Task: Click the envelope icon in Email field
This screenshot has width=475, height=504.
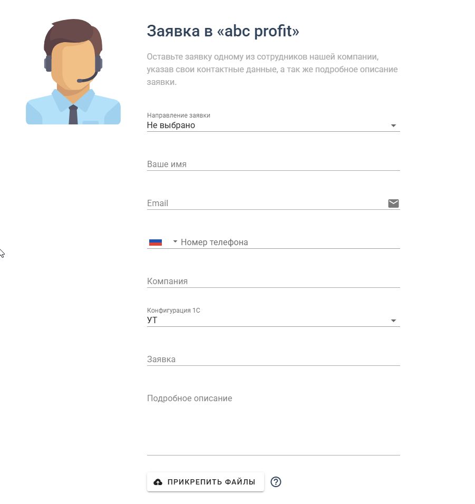Action: tap(393, 203)
